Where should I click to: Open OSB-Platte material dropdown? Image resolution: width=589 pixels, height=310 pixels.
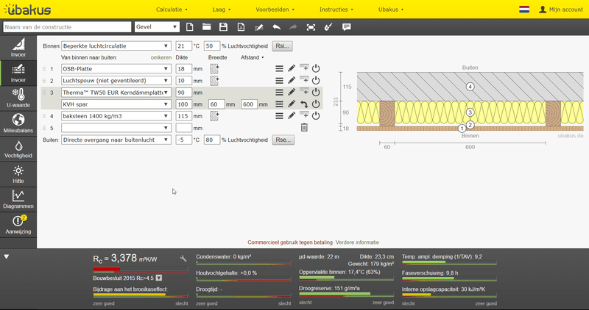(x=116, y=68)
